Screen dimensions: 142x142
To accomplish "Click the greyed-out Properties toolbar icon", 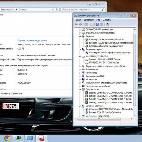I will point(92,24).
